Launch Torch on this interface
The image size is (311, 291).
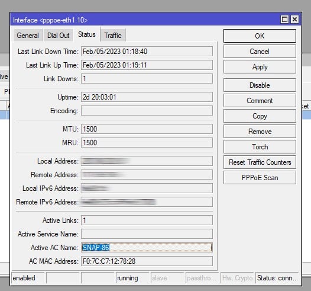click(260, 147)
